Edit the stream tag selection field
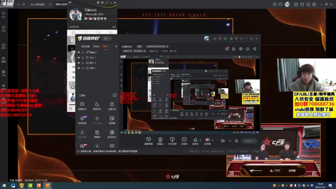 pyautogui.click(x=157, y=46)
